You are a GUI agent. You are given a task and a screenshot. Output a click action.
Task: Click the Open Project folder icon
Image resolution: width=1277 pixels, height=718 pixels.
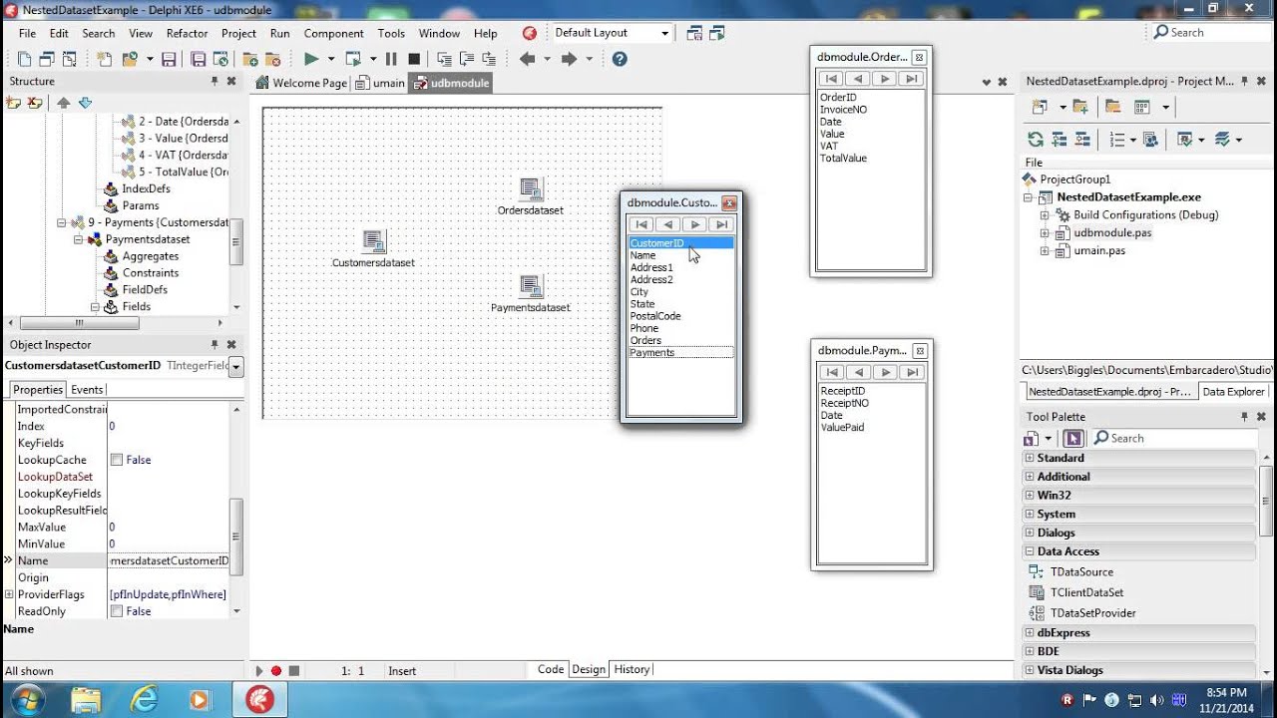pos(129,59)
